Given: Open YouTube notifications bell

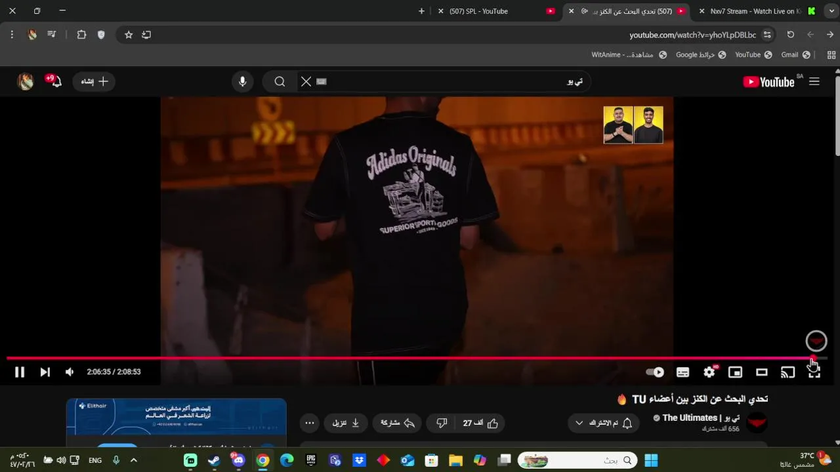Looking at the screenshot, I should [x=55, y=81].
